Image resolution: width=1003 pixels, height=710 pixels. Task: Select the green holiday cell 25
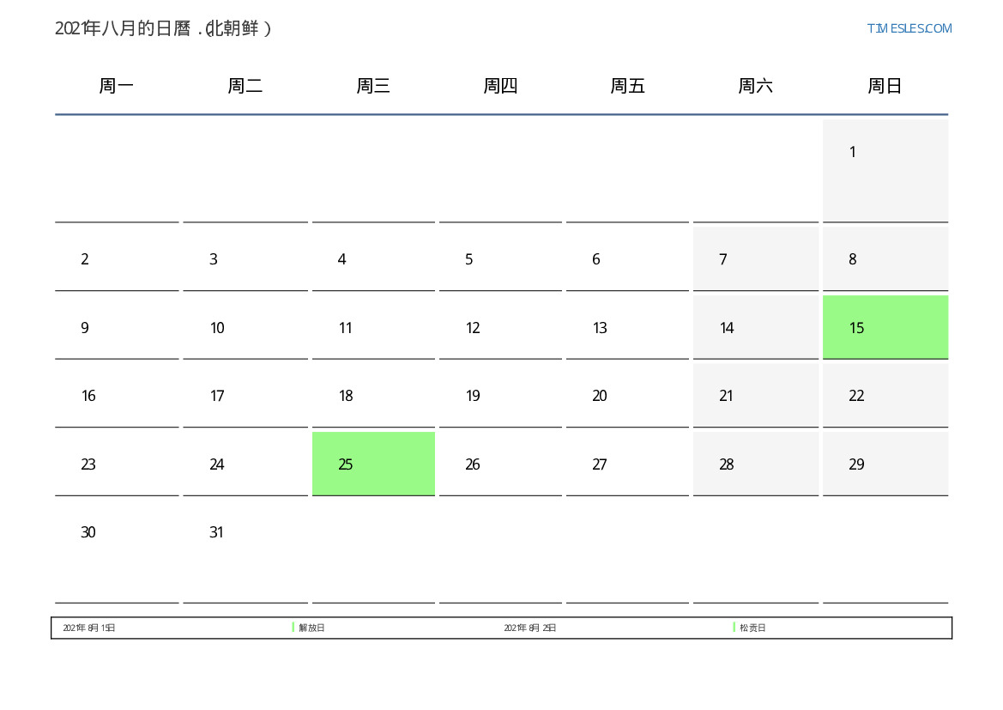tap(373, 464)
